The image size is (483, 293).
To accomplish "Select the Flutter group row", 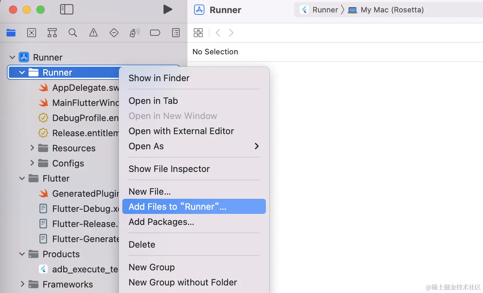I will coord(49,178).
